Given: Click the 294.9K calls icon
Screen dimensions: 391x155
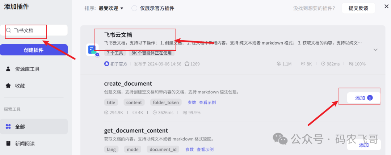Looking at the screenshot, I should pyautogui.click(x=106, y=113).
